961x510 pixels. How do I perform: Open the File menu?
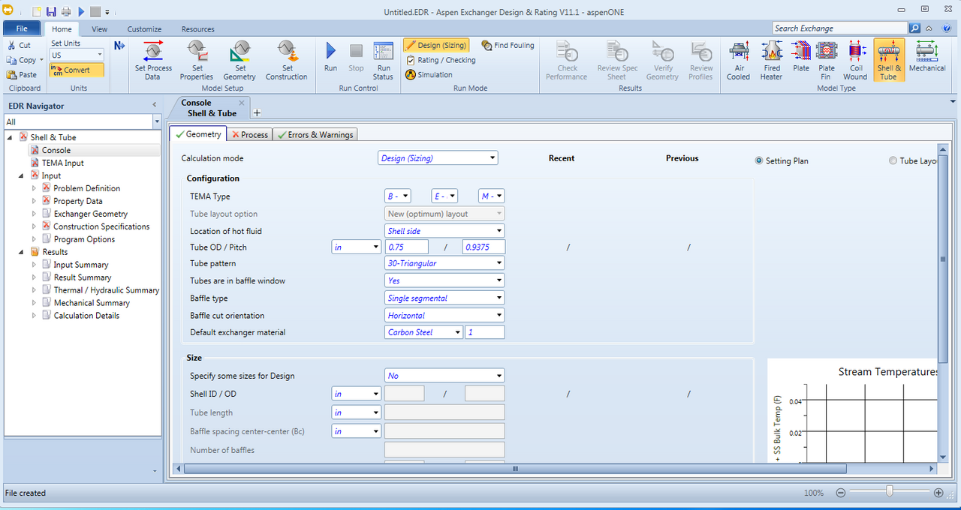(x=22, y=28)
